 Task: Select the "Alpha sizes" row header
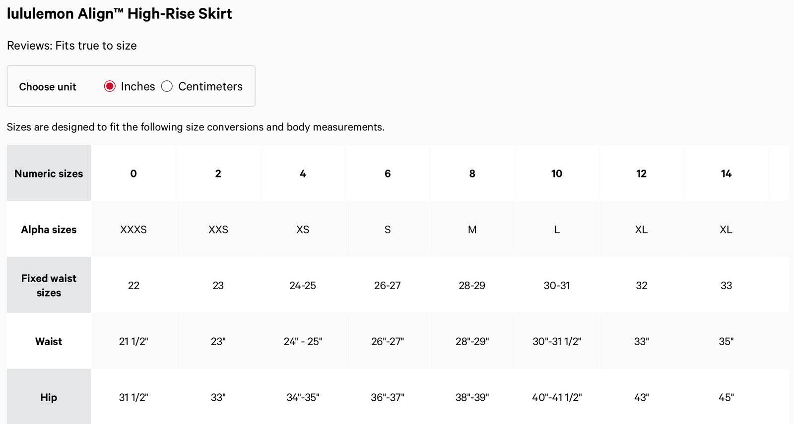(x=49, y=230)
